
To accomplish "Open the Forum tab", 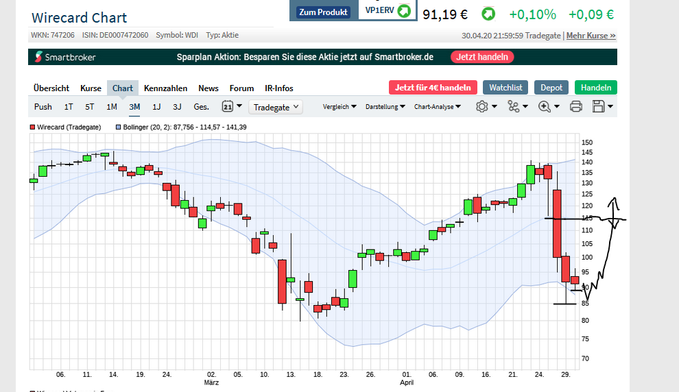I will [241, 88].
